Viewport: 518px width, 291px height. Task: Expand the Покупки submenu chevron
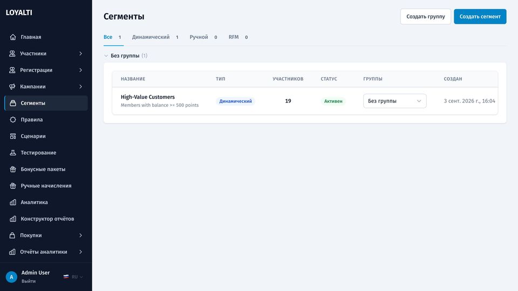pos(80,235)
